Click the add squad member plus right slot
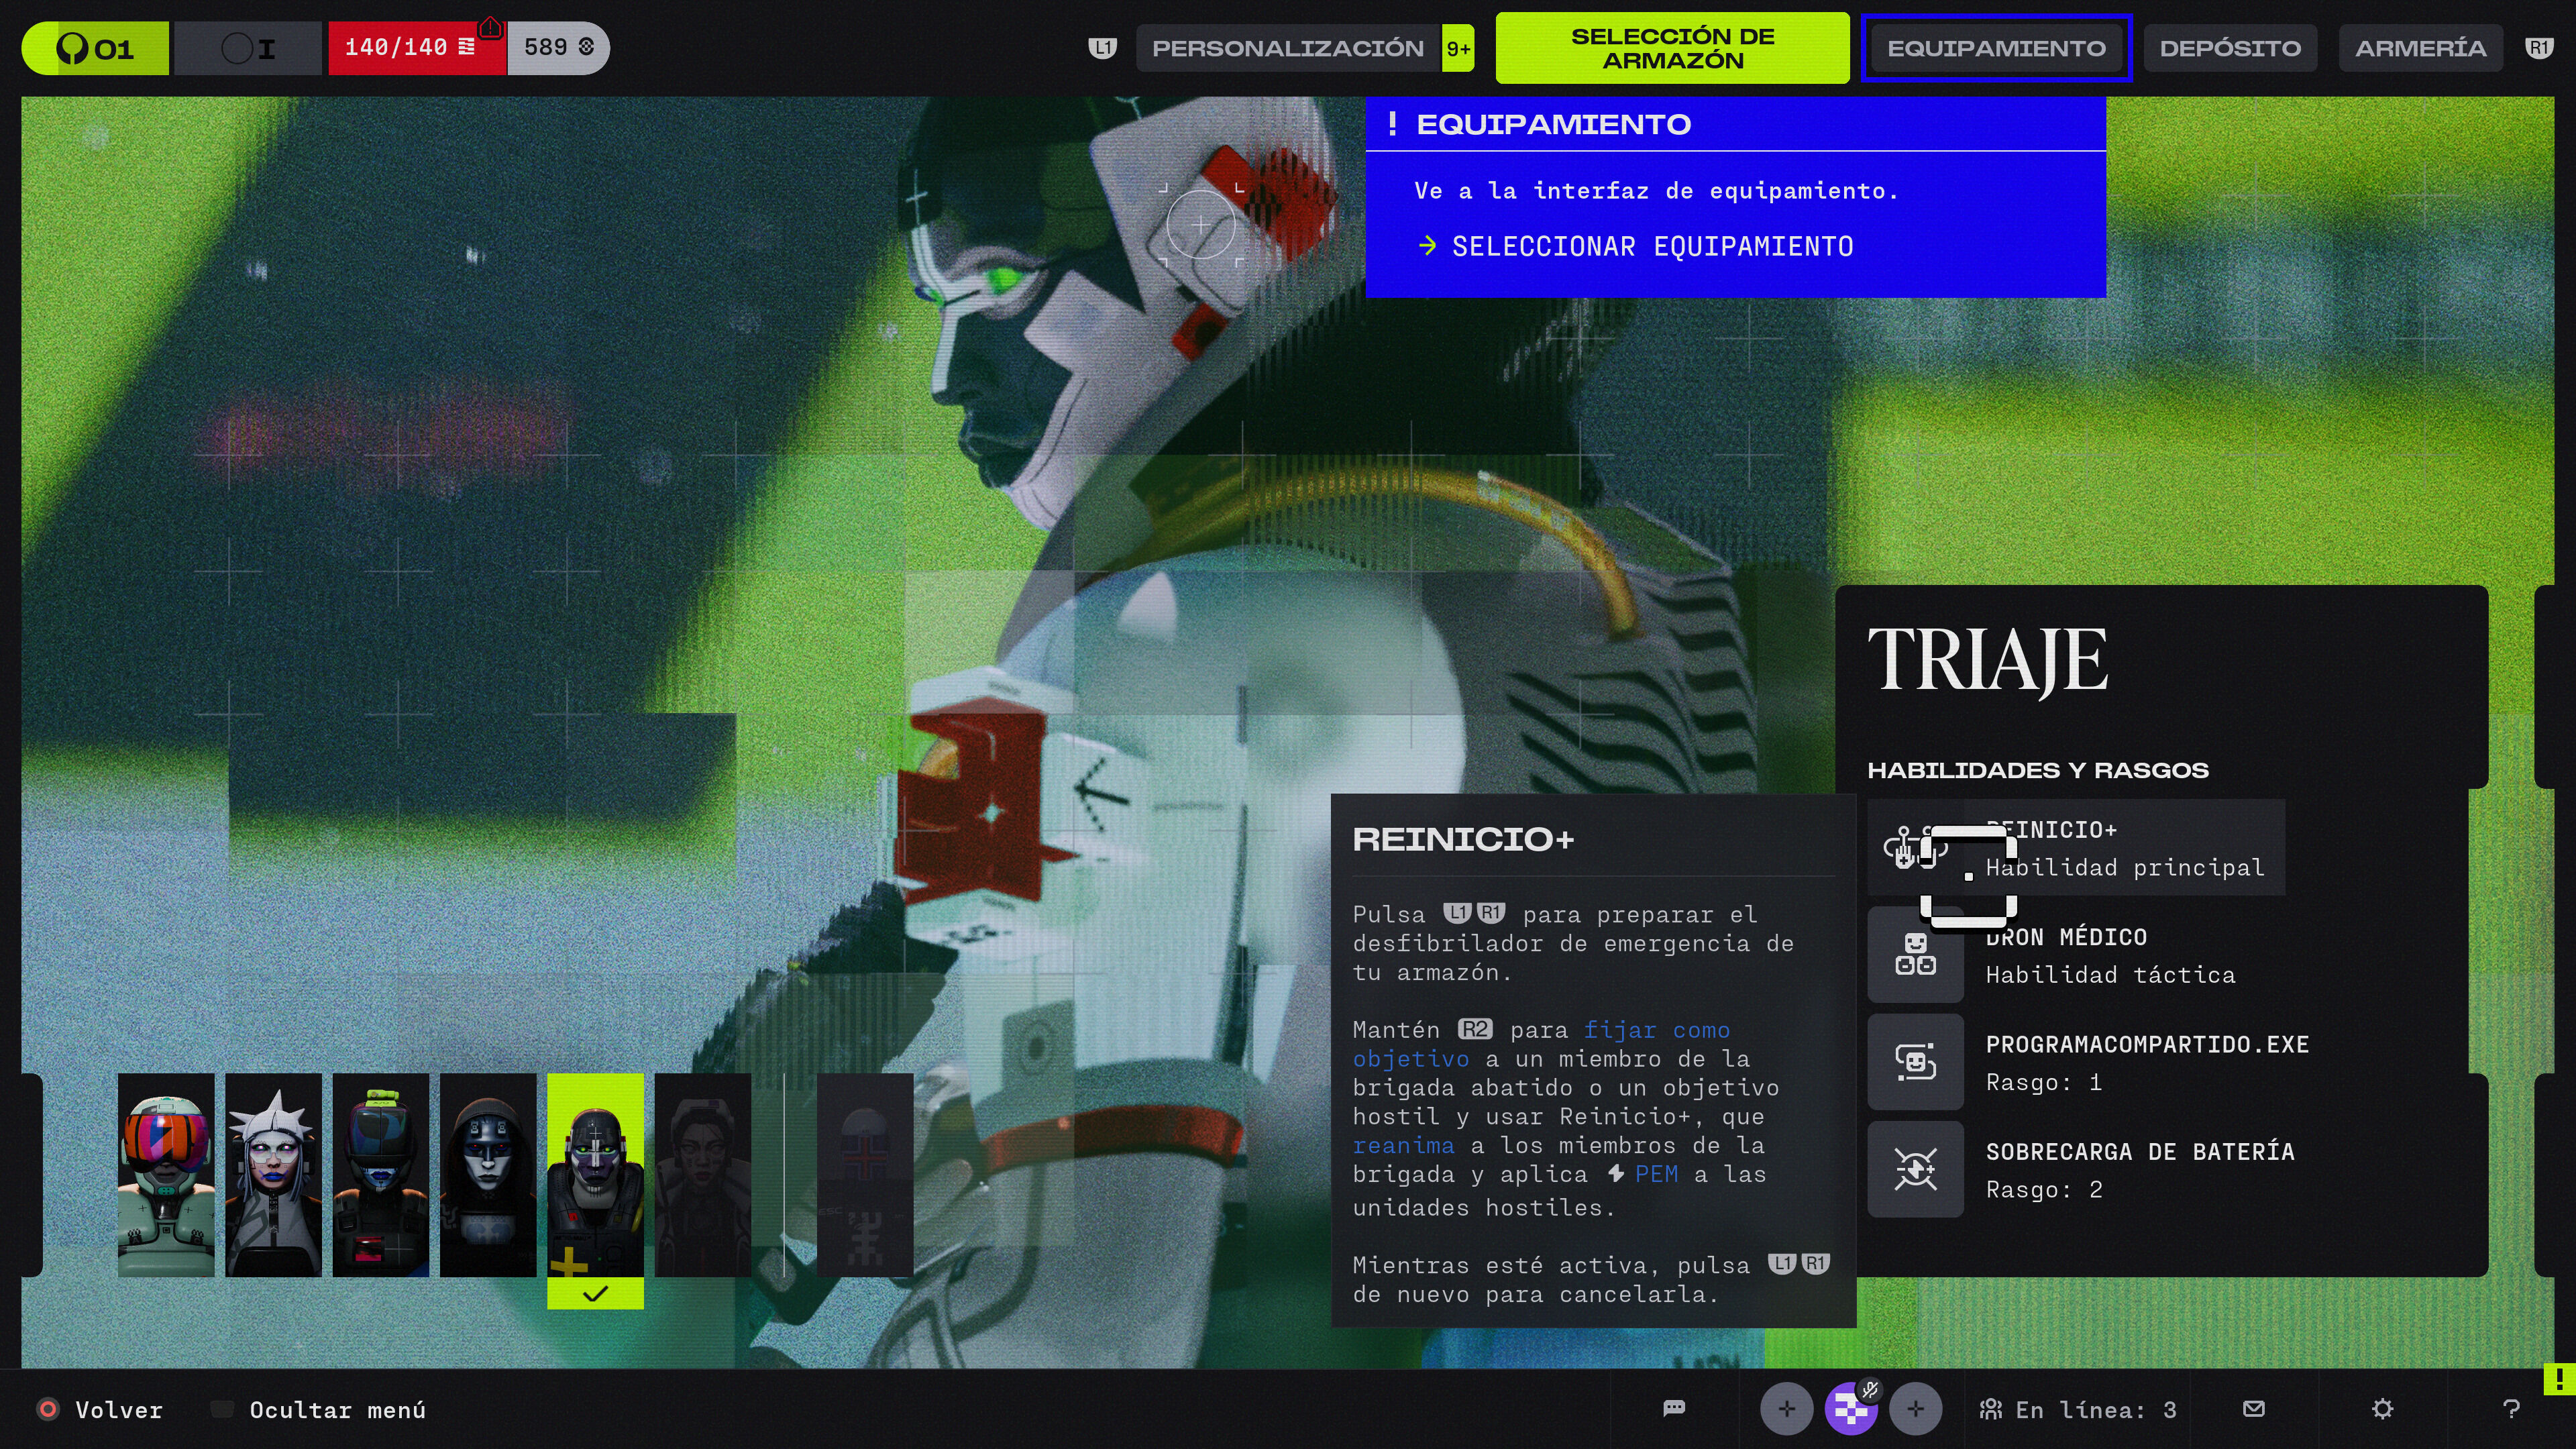 point(1915,1409)
